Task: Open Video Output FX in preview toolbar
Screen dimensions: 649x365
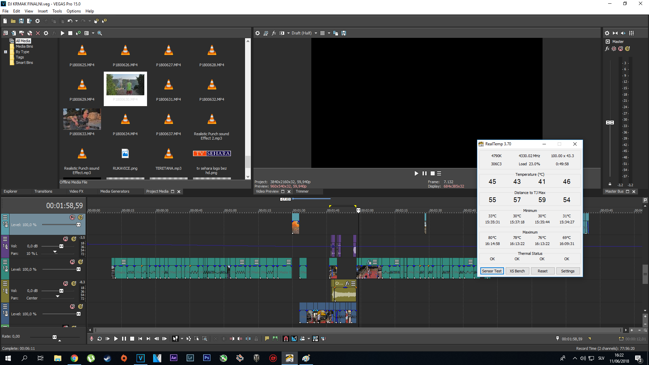Action: point(274,33)
